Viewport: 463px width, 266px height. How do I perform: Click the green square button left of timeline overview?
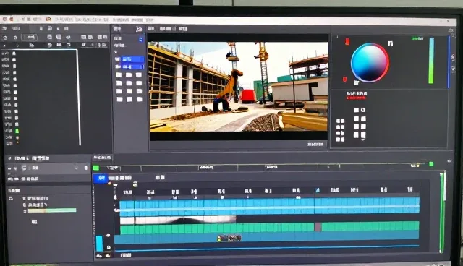point(95,168)
